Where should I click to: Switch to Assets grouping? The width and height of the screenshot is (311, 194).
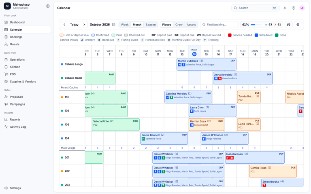pos(191,25)
